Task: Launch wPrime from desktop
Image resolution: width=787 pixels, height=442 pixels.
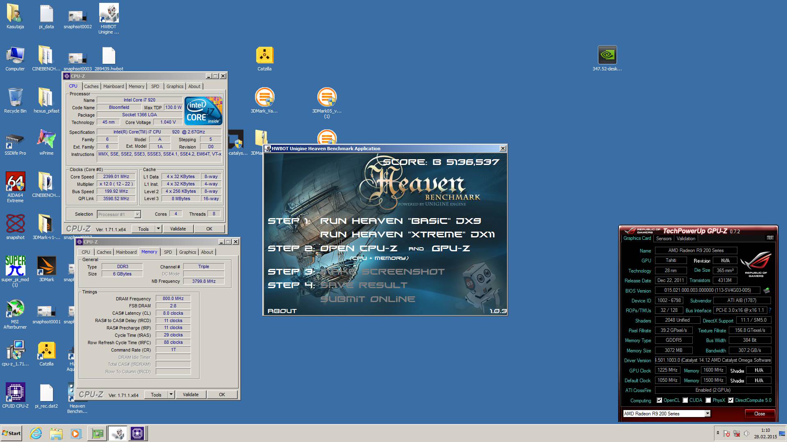Action: point(46,143)
